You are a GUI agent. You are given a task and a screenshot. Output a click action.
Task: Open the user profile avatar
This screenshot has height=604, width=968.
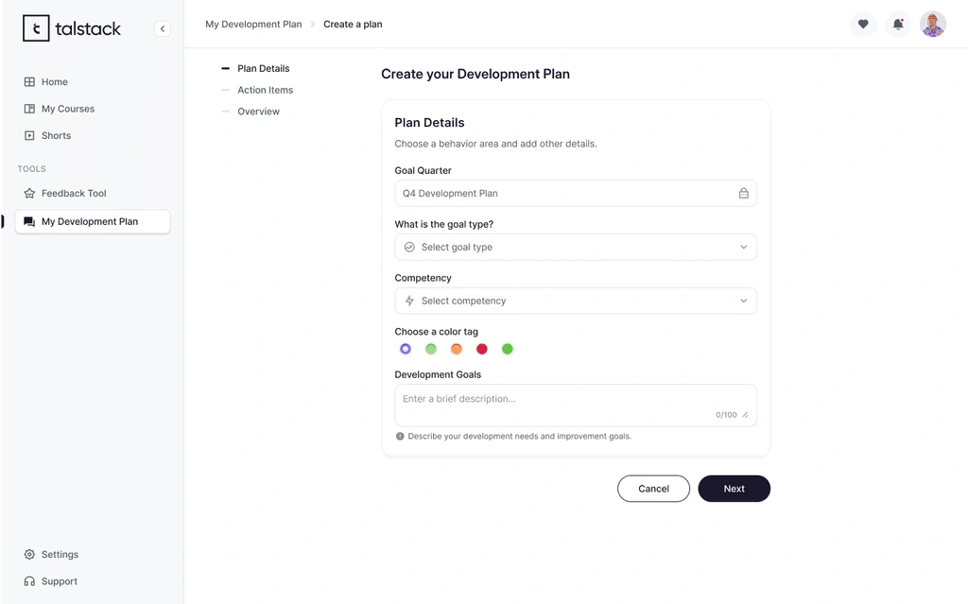[933, 25]
